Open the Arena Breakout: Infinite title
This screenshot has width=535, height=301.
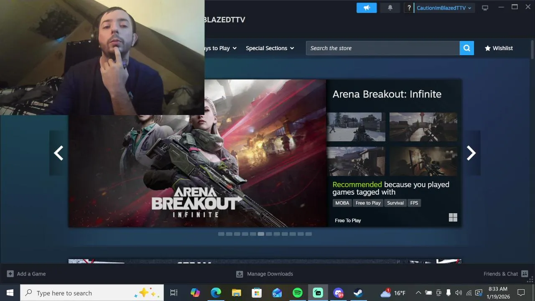387,94
